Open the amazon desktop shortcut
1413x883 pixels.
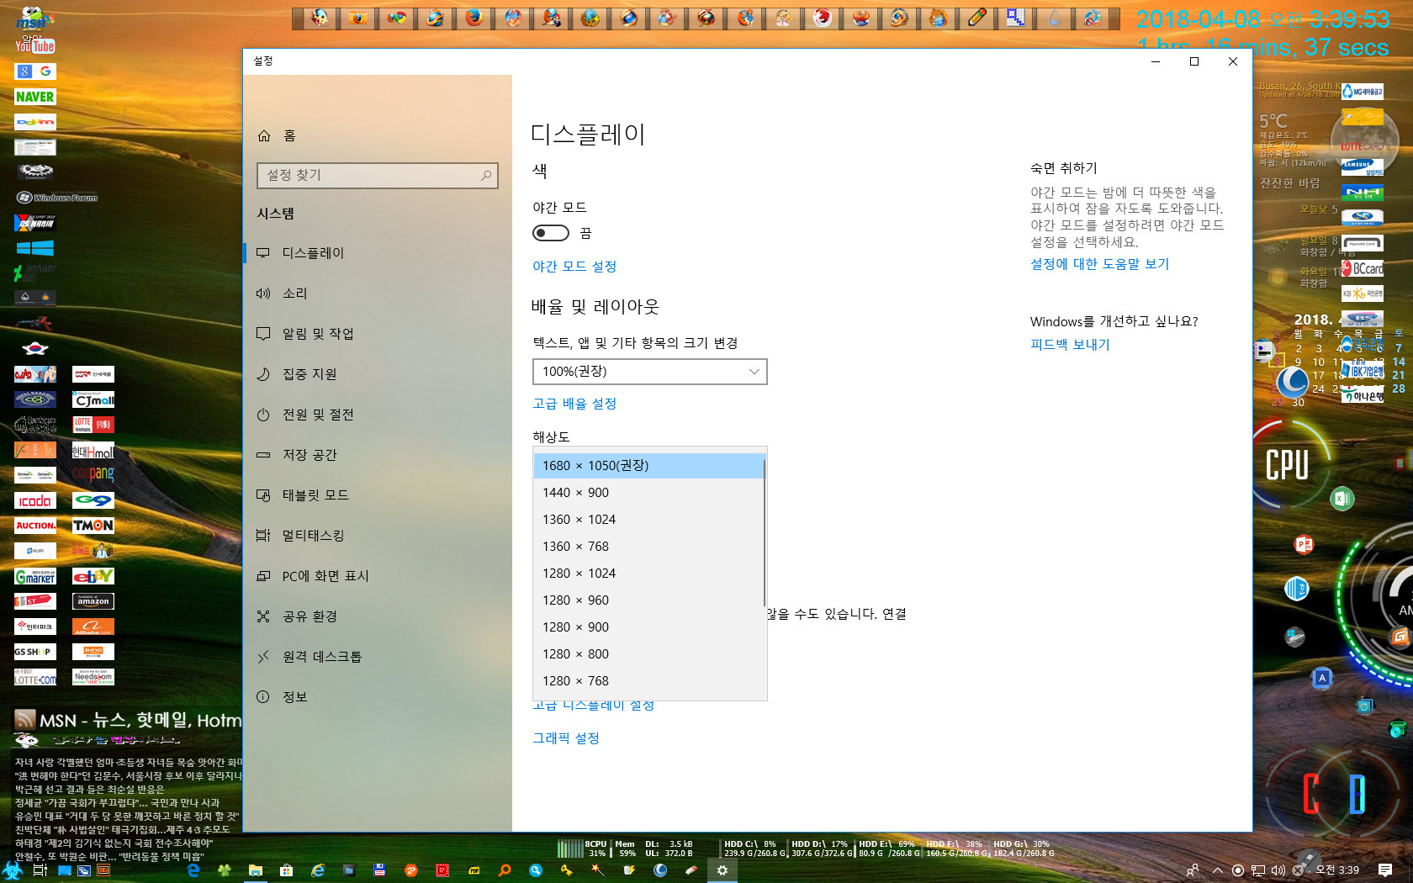pyautogui.click(x=93, y=601)
